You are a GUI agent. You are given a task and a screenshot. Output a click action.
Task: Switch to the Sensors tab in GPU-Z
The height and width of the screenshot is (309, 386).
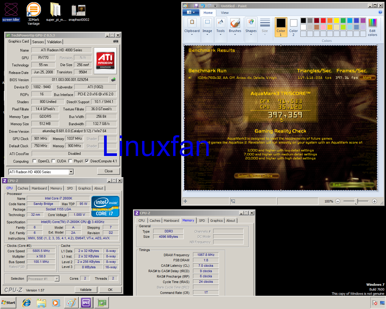38,42
